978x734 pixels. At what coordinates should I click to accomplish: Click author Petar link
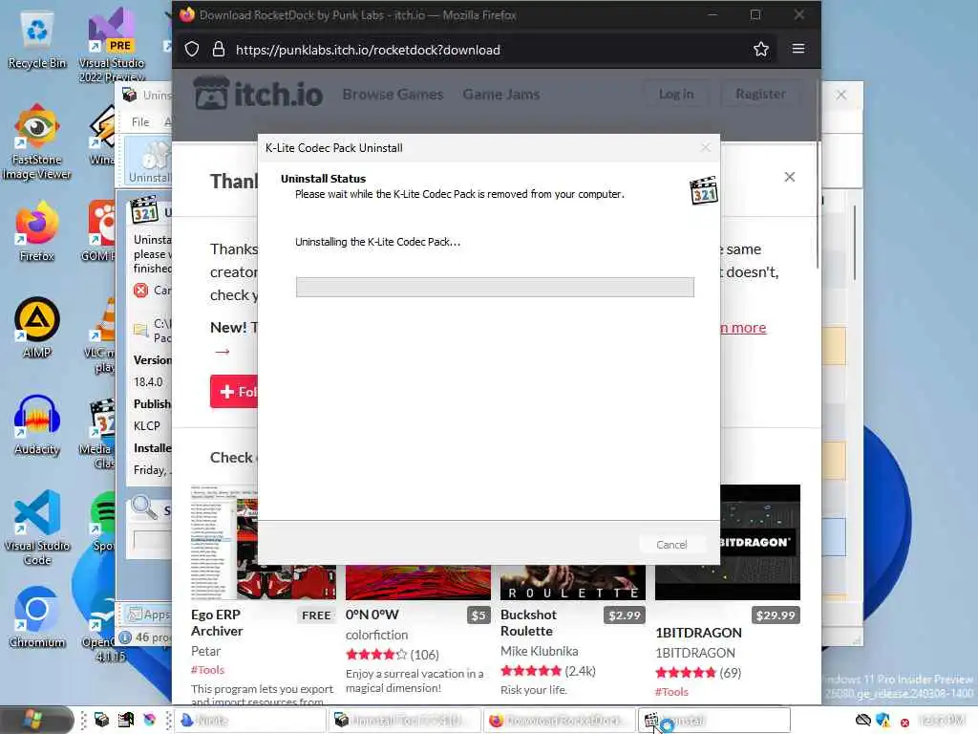pos(206,651)
